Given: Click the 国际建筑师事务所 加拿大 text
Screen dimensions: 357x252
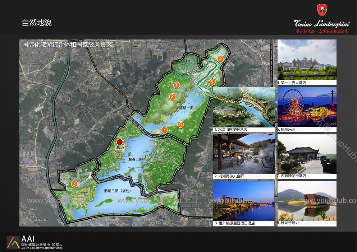Looking at the screenshot, I should point(42,245).
